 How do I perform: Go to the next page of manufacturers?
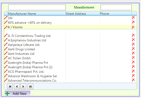[x=23, y=86]
